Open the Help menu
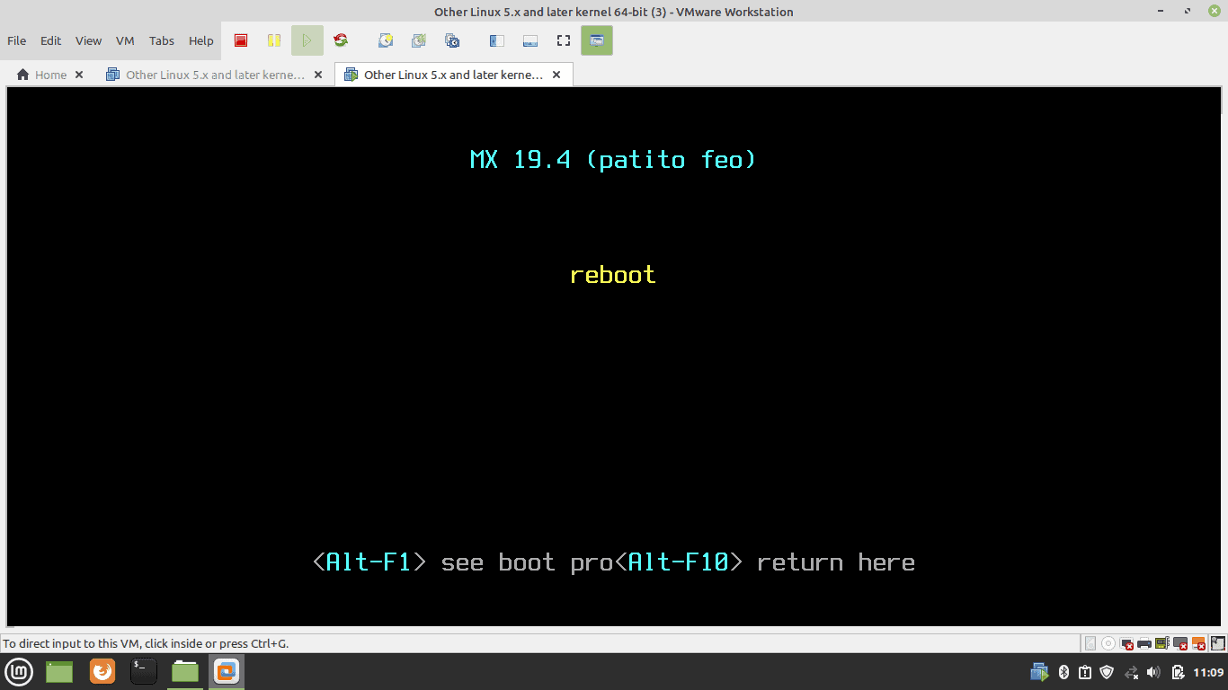This screenshot has width=1228, height=690. tap(201, 40)
